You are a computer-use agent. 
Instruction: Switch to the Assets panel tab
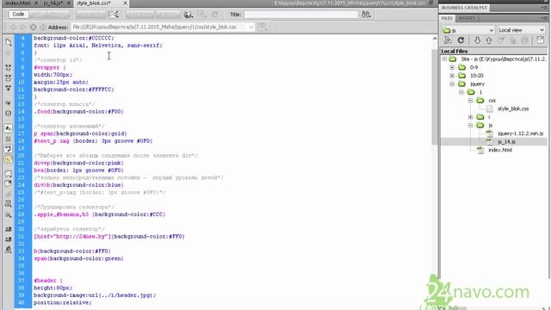[x=467, y=18]
